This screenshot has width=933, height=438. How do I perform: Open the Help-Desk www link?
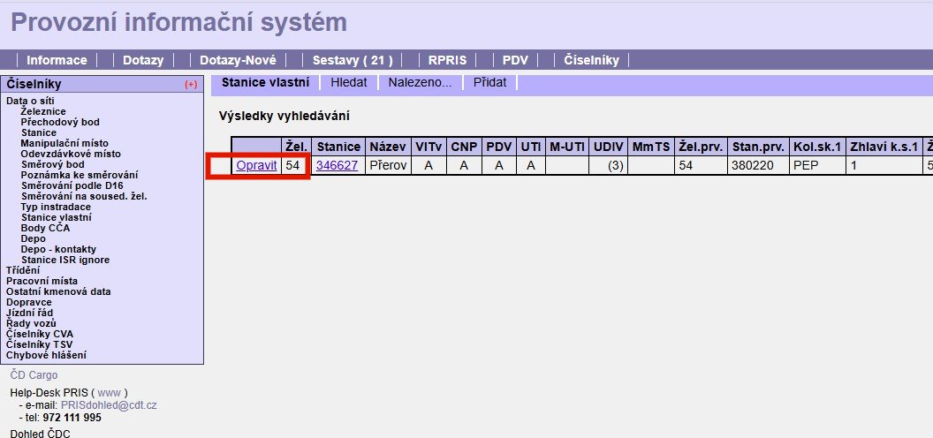[x=109, y=392]
